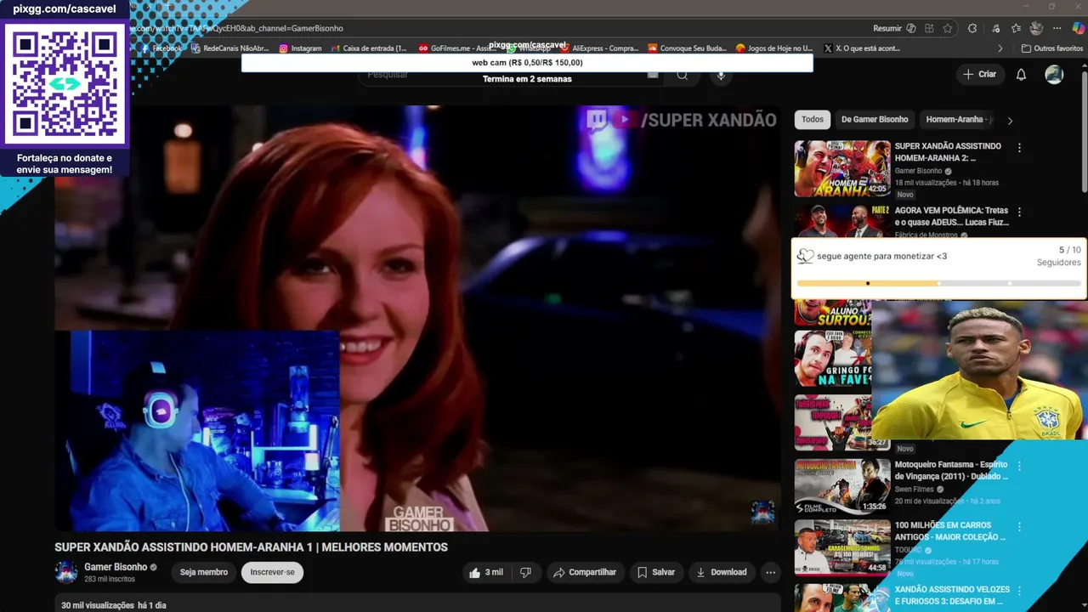Open Motoqueiro Fantasma video thumbnail
The height and width of the screenshot is (612, 1088).
(x=842, y=486)
